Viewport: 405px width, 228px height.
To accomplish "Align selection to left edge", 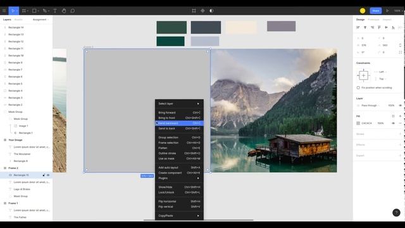I will click(358, 27).
